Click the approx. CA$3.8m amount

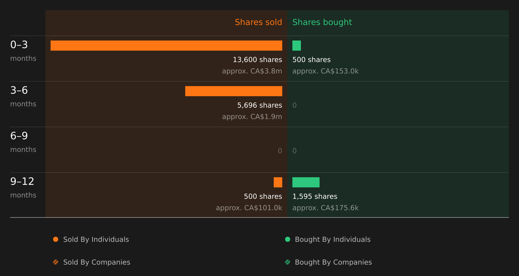(252, 71)
